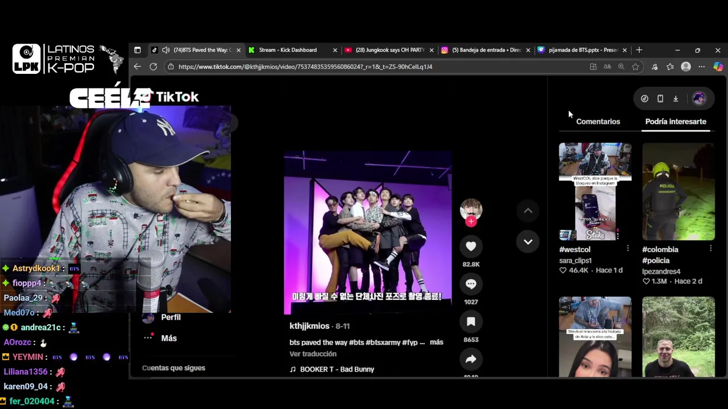728x409 pixels.
Task: Open comments via the speech bubble icon
Action: [471, 284]
